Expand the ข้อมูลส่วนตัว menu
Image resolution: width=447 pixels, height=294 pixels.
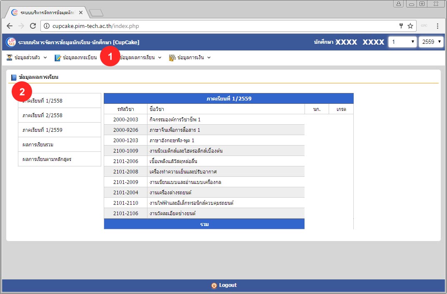[x=27, y=58]
